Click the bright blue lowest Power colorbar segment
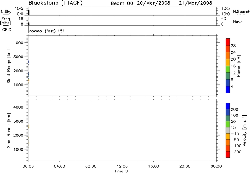Image resolution: width=250 pixels, height=173 pixels. (x=228, y=90)
